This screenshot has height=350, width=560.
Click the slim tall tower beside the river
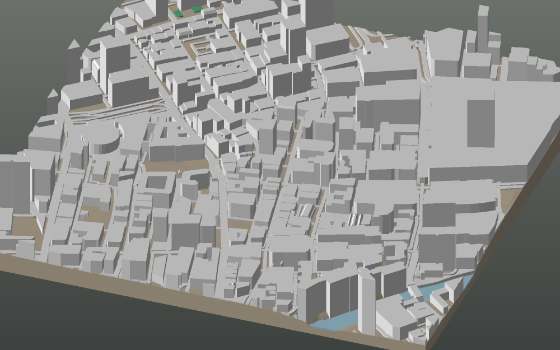(366, 302)
